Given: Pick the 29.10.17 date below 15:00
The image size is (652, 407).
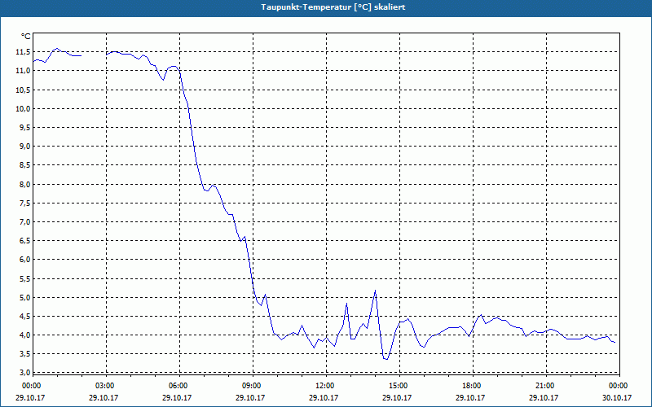Looking at the screenshot, I should click(397, 397).
